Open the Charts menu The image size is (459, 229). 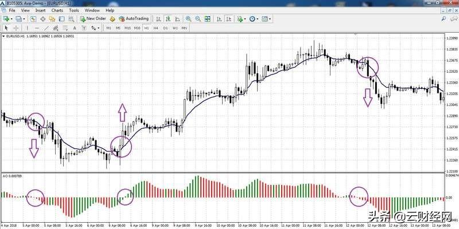[x=57, y=10]
